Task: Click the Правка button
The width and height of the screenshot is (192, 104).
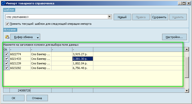Action: click(141, 17)
